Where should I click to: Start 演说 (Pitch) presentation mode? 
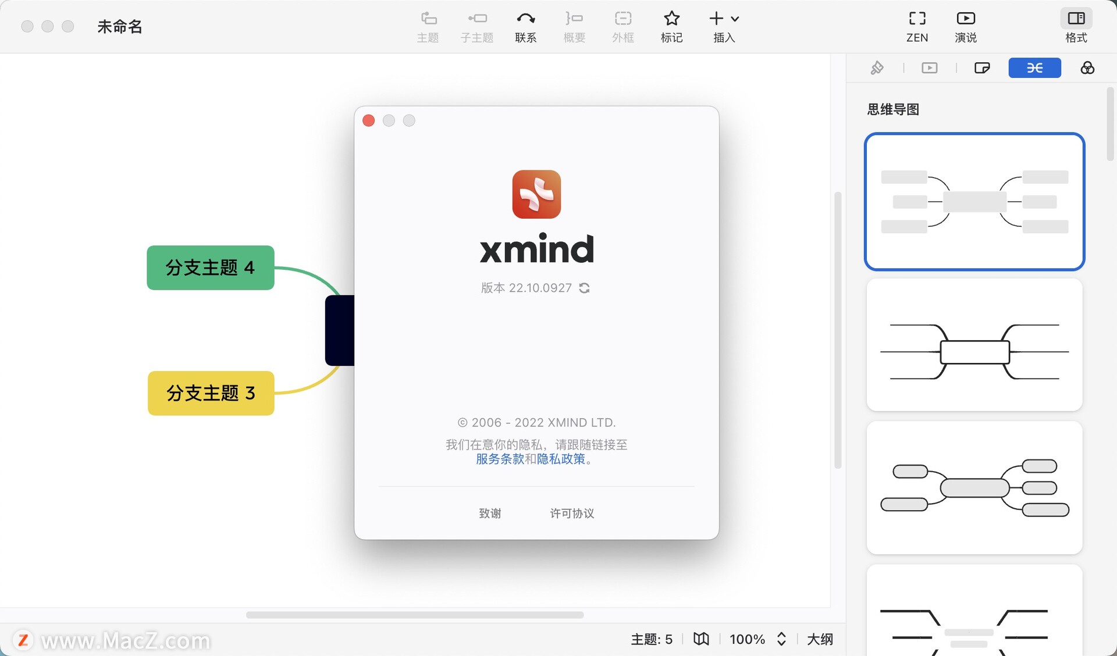coord(966,27)
